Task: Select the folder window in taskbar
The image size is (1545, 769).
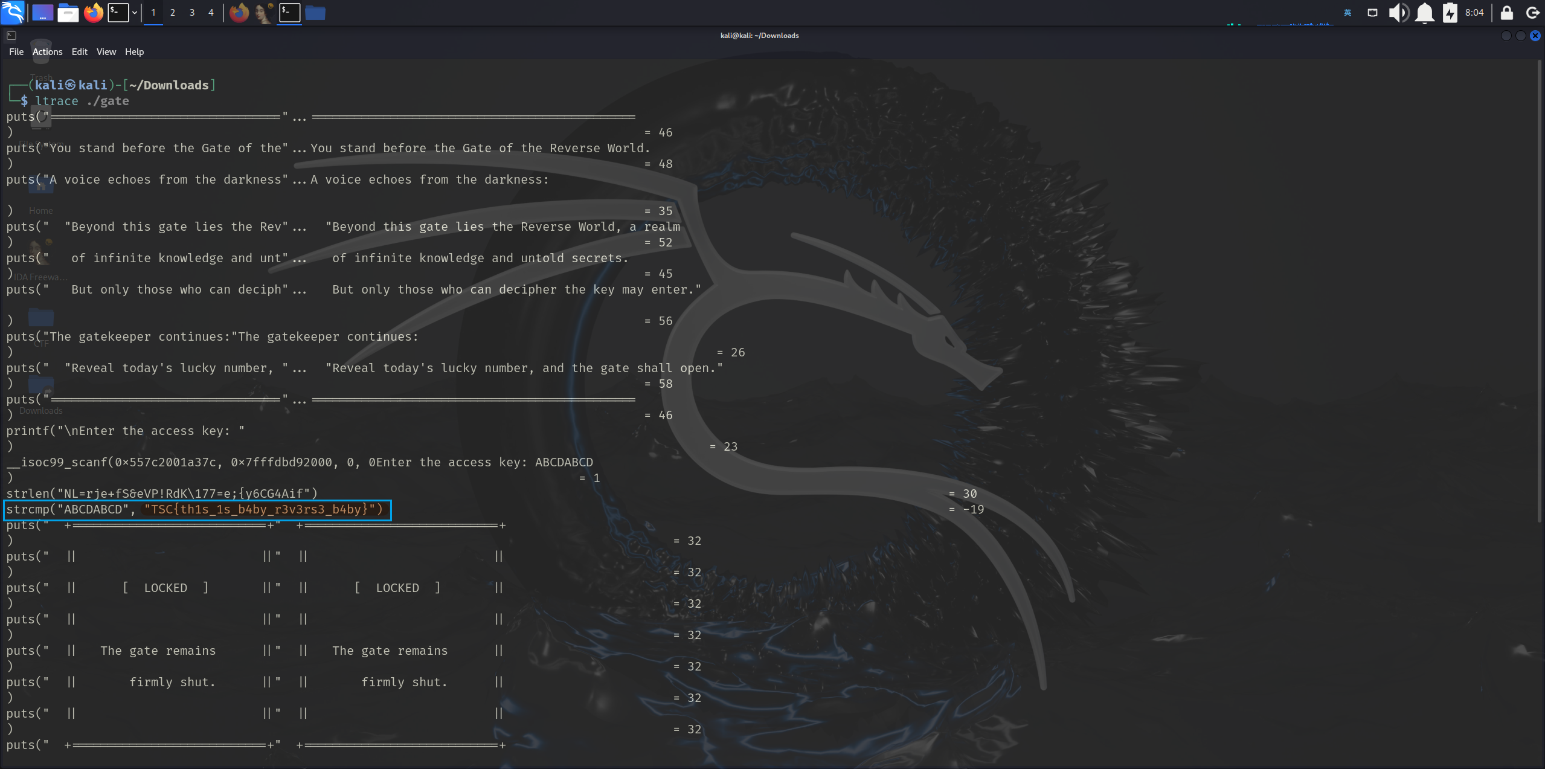Action: pyautogui.click(x=315, y=13)
